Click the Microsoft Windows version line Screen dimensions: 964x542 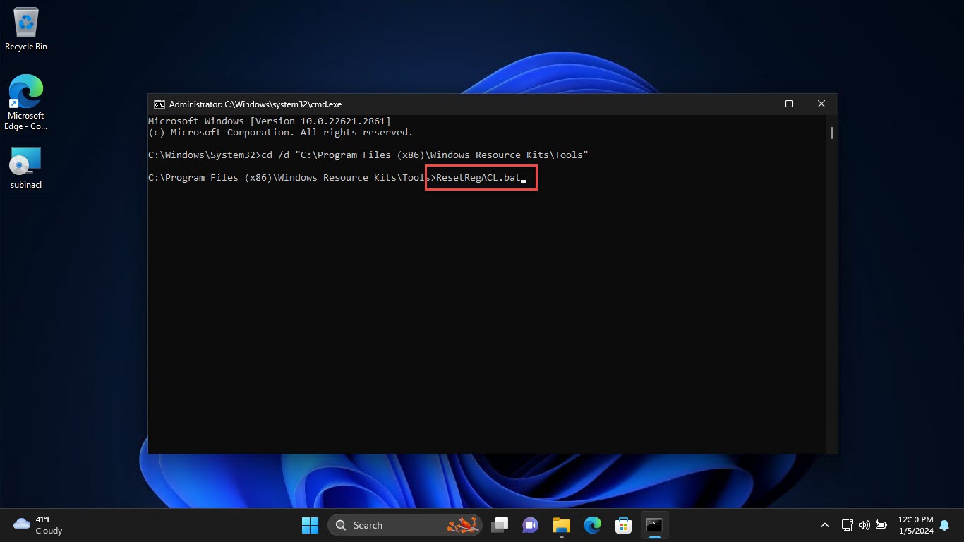coord(269,121)
